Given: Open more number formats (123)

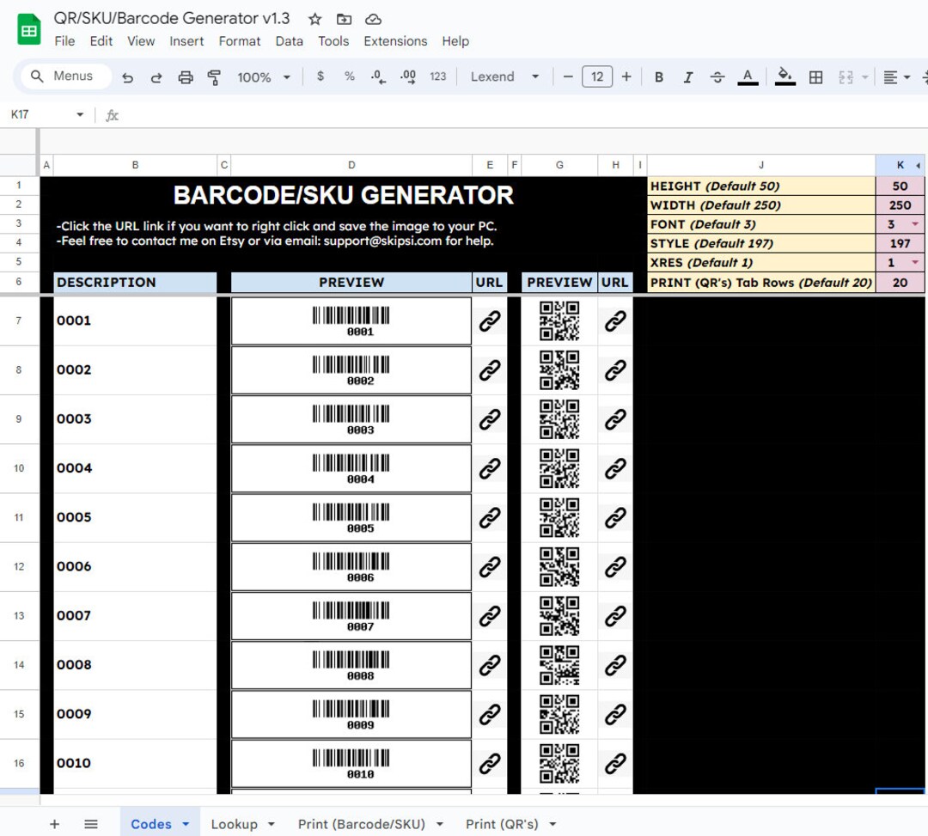Looking at the screenshot, I should coord(438,76).
